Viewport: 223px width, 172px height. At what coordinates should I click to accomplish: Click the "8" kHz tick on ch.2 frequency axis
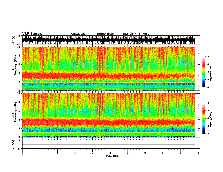coord(20,102)
